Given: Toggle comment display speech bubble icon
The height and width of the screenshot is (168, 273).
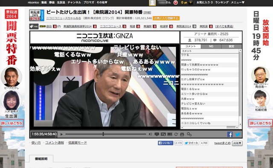Looking at the screenshot, I should pyautogui.click(x=157, y=134).
